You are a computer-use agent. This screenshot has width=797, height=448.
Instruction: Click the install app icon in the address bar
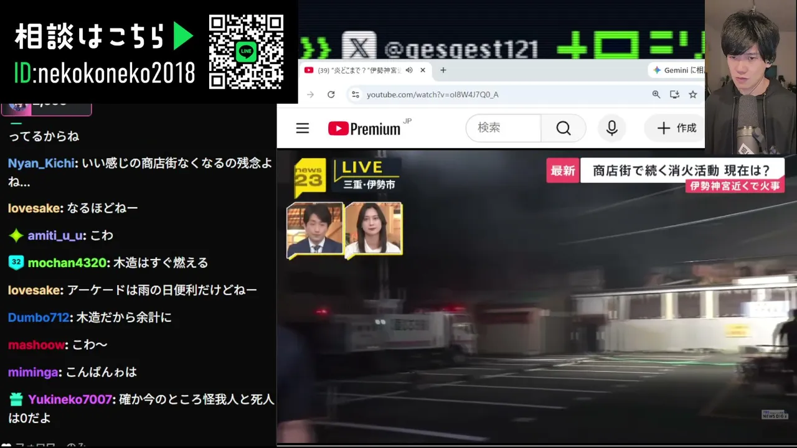pyautogui.click(x=674, y=95)
